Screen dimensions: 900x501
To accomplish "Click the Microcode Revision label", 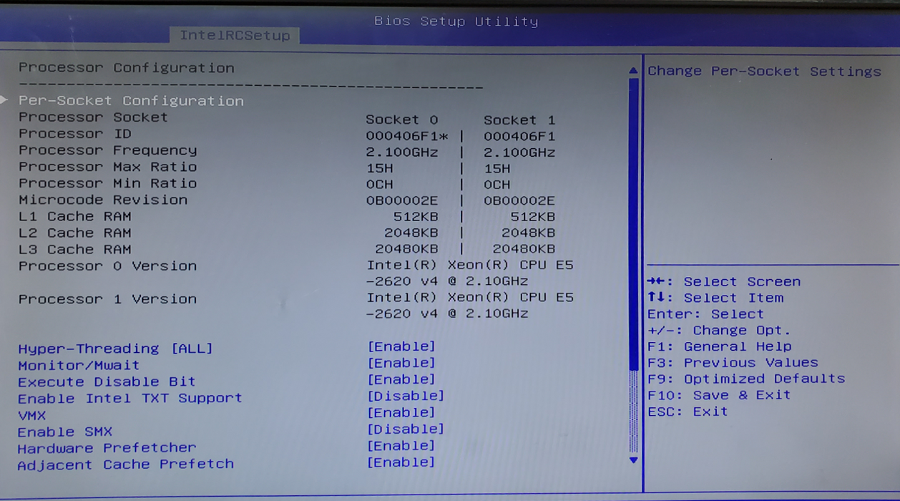I will click(x=103, y=200).
